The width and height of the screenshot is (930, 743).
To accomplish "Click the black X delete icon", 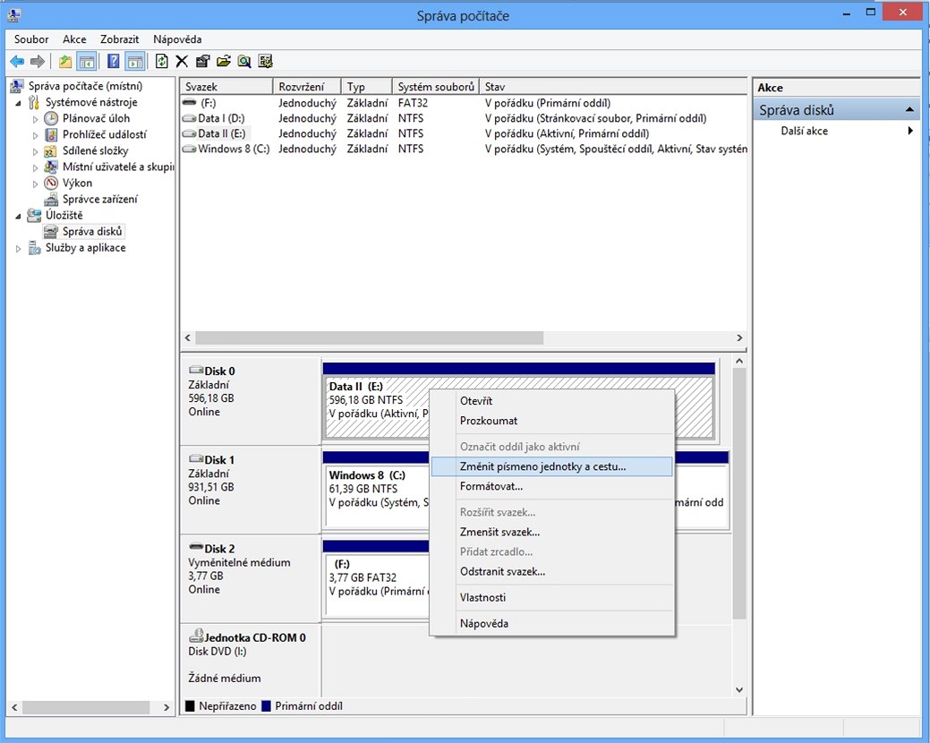I will tap(182, 61).
